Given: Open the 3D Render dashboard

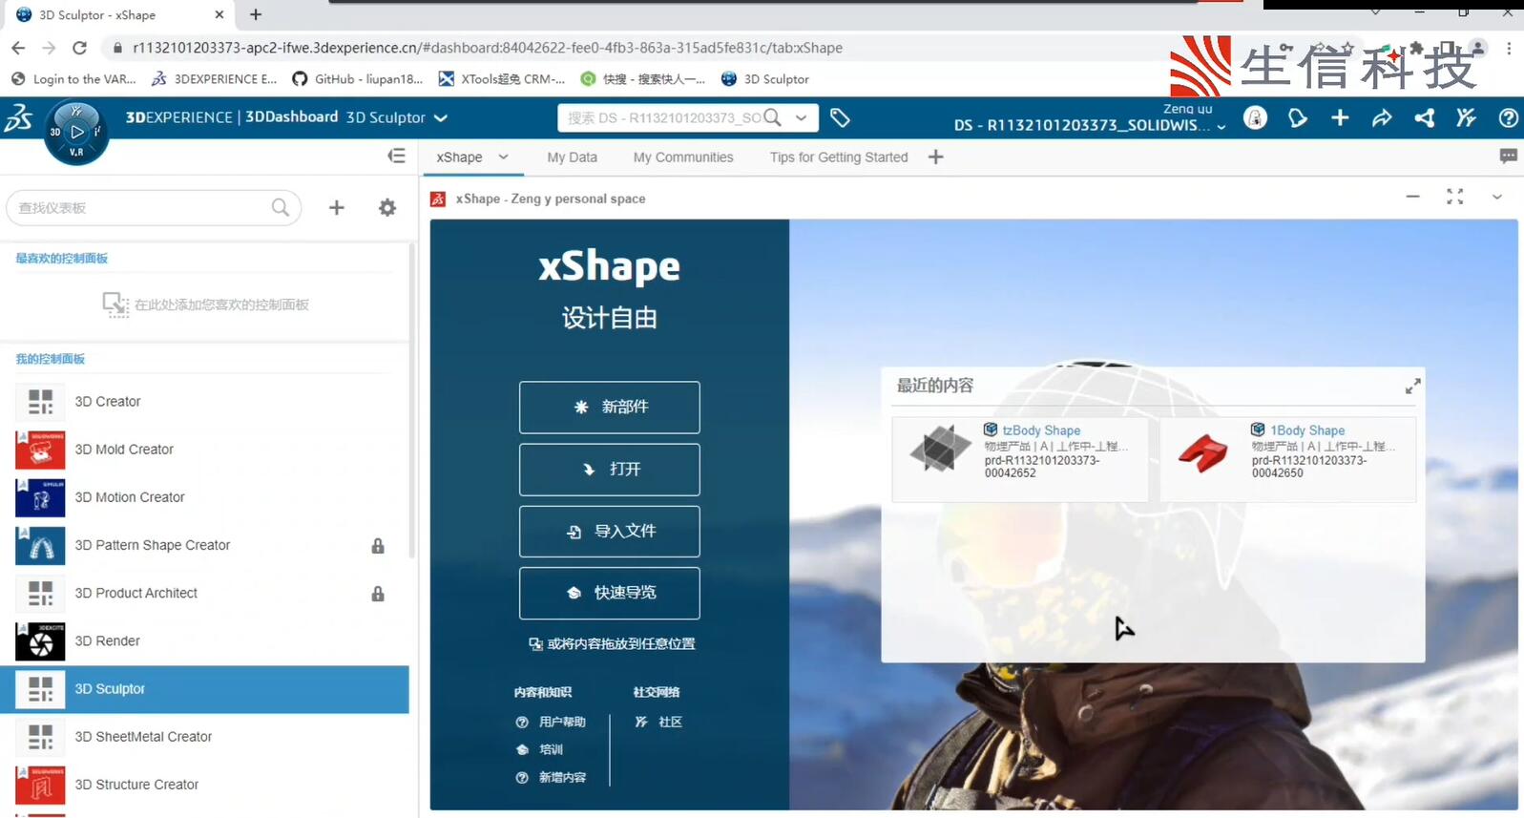Looking at the screenshot, I should tap(204, 640).
